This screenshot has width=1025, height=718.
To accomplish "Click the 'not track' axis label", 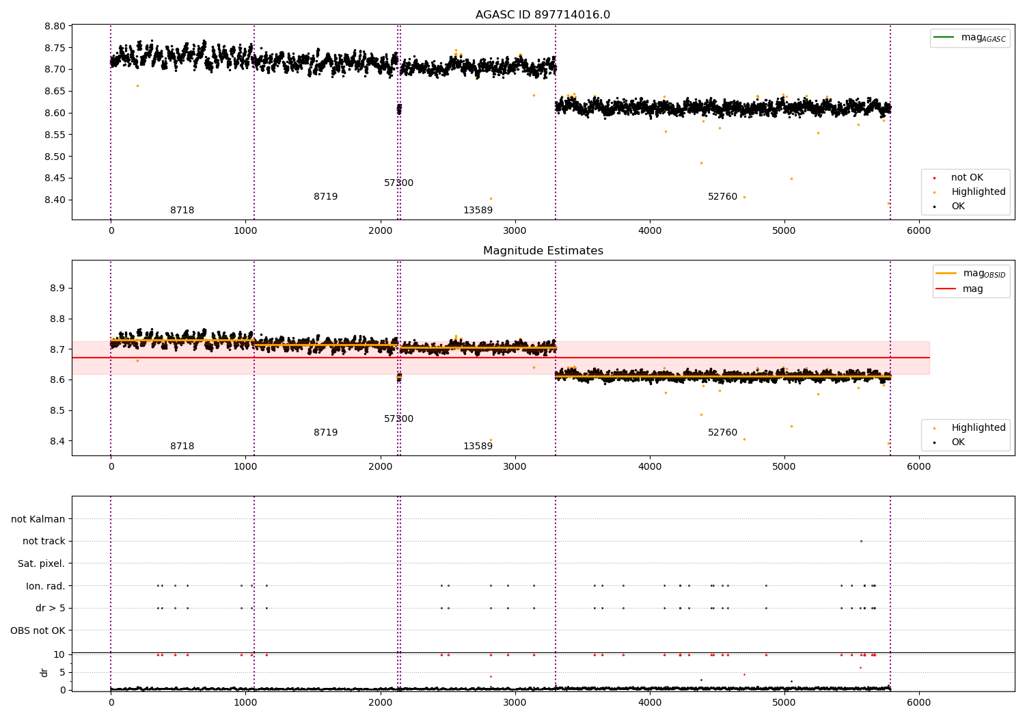I will (x=44, y=542).
